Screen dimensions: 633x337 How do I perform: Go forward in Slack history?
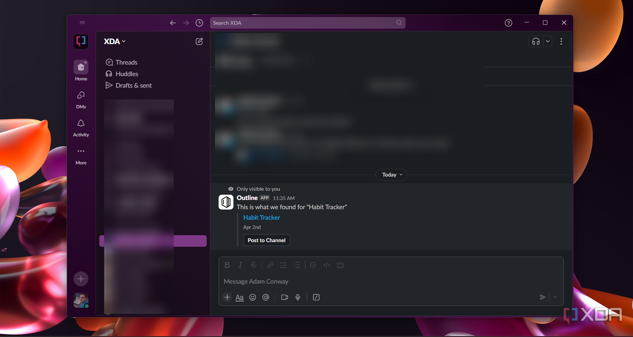coord(186,23)
